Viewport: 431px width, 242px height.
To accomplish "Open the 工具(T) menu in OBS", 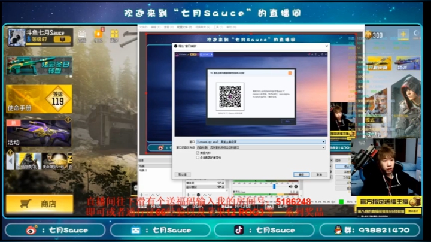I will pos(218,27).
